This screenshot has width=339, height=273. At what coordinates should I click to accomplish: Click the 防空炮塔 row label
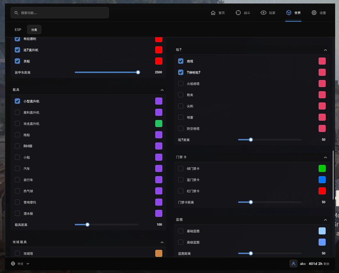(193, 129)
